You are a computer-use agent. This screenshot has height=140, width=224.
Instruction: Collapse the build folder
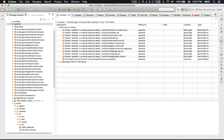pyautogui.click(x=12, y=103)
